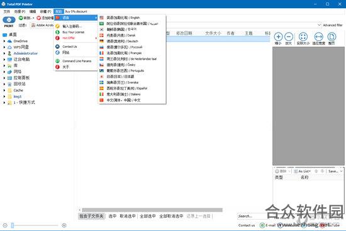Click the horizontal scrollbar of file list
346x231 pixels.
coord(152,210)
